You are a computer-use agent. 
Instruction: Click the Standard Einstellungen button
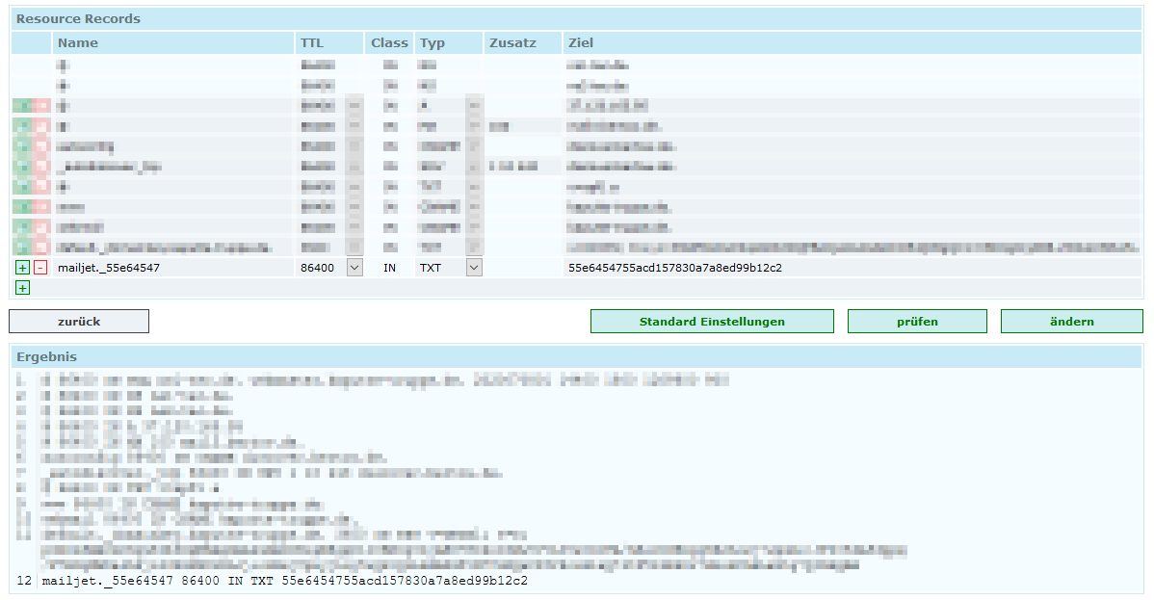tap(712, 322)
